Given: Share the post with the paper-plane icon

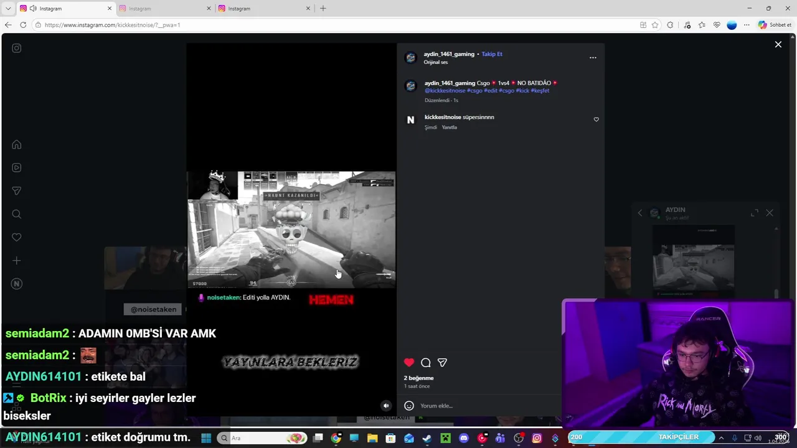Looking at the screenshot, I should click(x=442, y=363).
